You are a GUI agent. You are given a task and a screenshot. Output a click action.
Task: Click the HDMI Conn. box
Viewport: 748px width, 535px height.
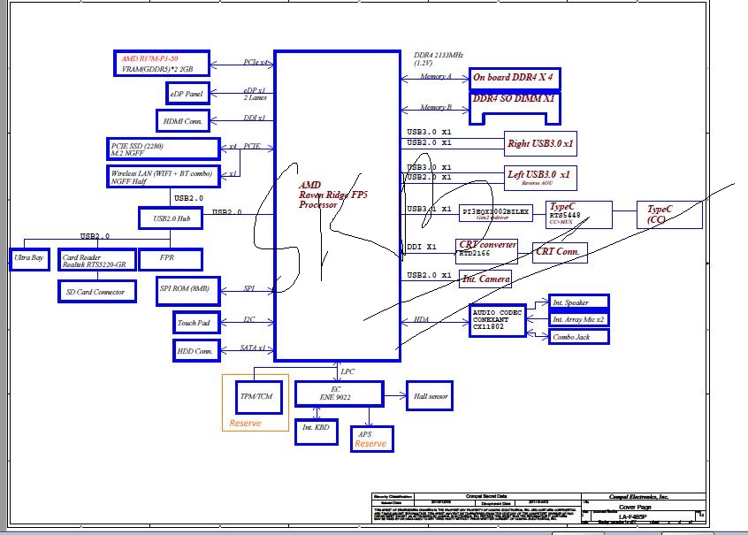pyautogui.click(x=183, y=121)
